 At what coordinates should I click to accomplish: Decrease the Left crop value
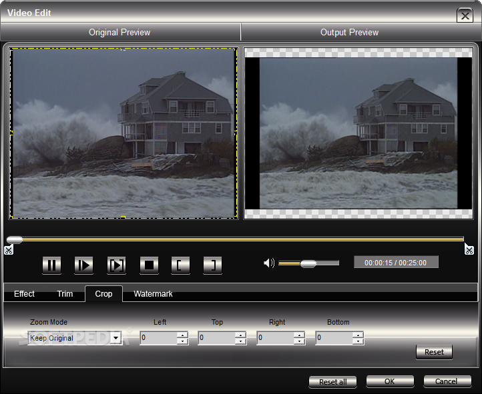[183, 341]
